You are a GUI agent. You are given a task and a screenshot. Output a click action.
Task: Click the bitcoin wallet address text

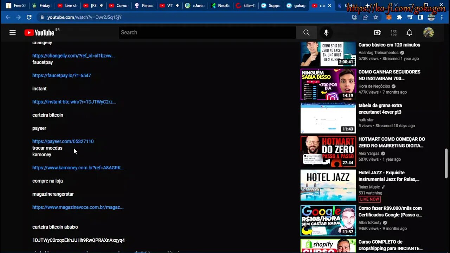78,240
